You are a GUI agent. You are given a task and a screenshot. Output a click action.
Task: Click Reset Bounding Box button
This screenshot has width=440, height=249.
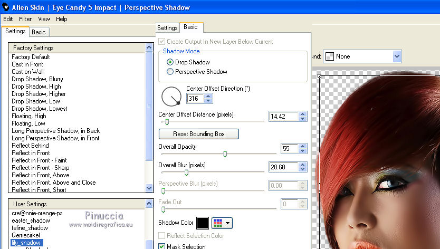click(199, 134)
